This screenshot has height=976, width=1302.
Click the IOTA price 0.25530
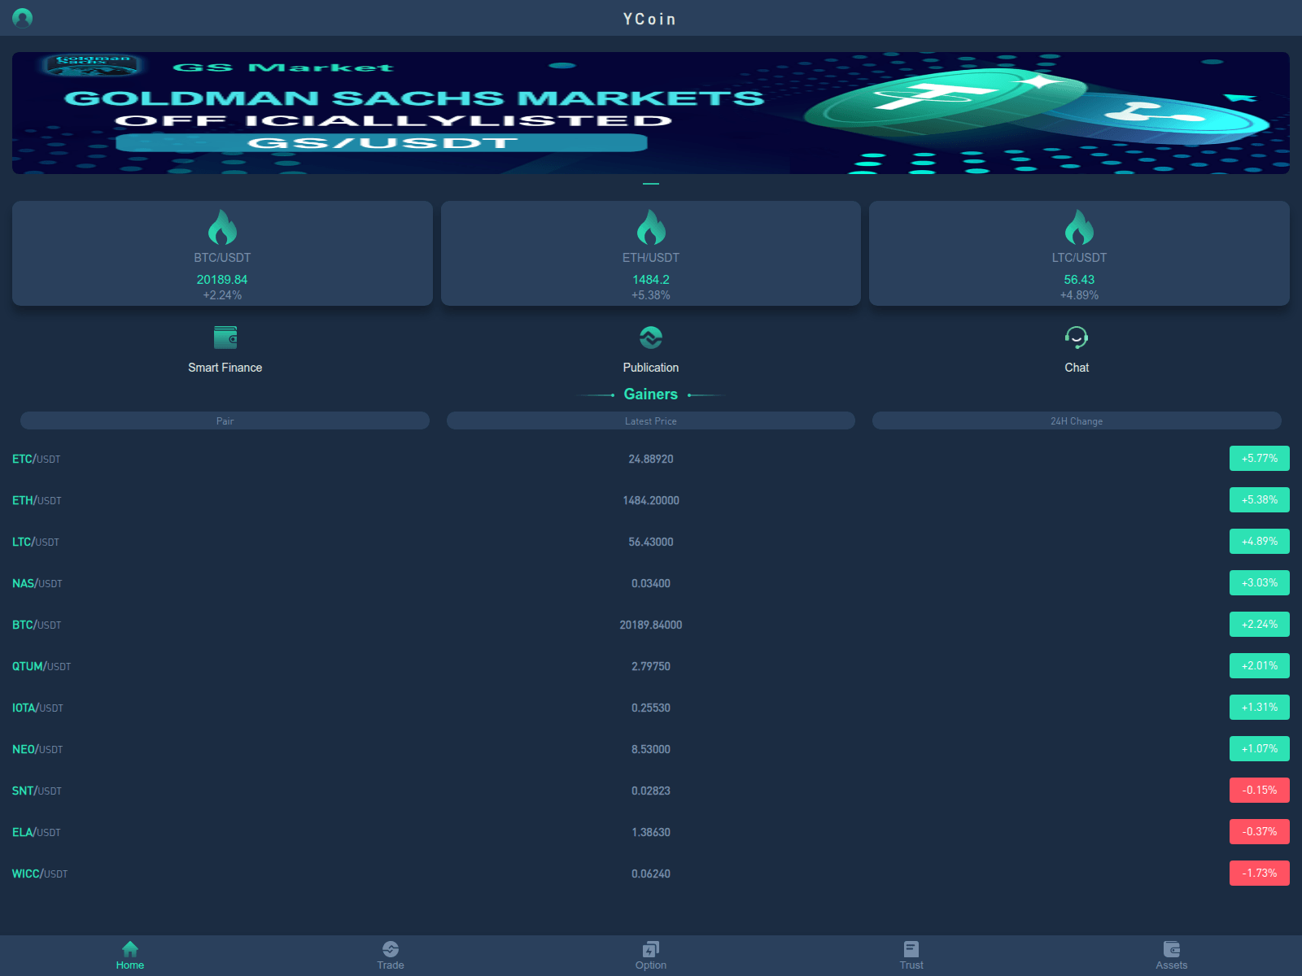click(x=651, y=708)
